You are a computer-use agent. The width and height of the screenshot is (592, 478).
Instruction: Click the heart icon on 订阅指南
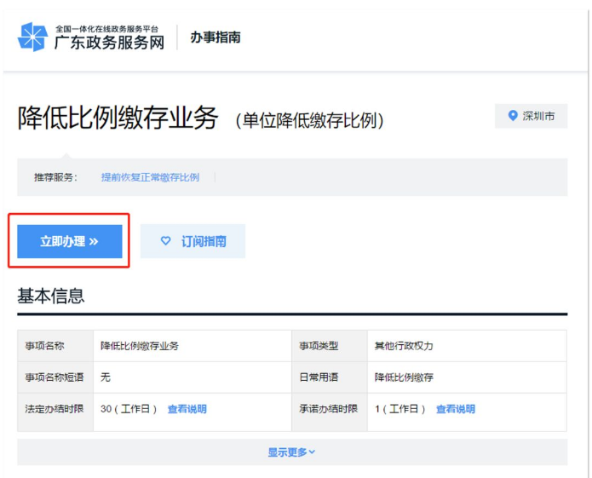(166, 241)
